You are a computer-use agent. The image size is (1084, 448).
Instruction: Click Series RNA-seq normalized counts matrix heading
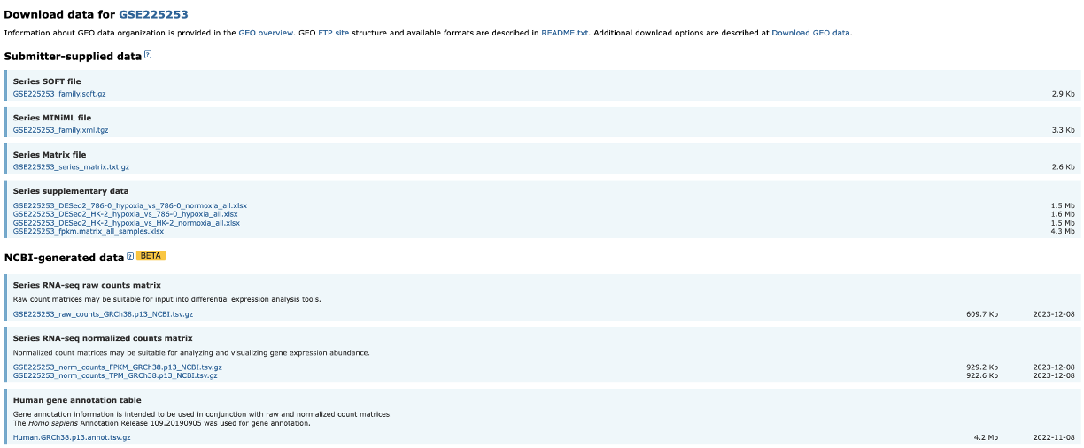click(103, 338)
